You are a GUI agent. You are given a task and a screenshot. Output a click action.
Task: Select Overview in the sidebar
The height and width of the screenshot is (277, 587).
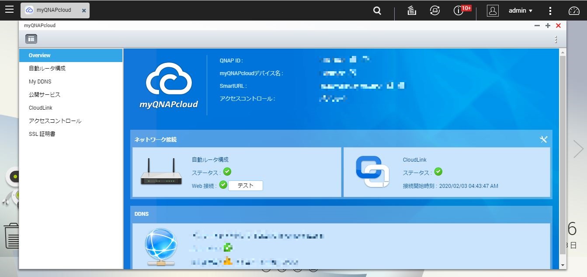pyautogui.click(x=71, y=55)
